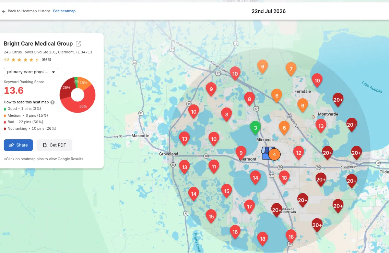
Task: Click the back arrow icon
Action: (x=3, y=11)
